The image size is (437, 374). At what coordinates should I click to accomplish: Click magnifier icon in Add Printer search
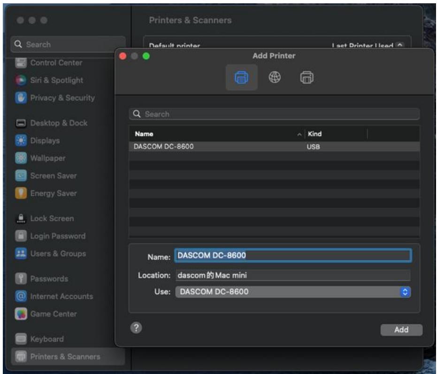coord(137,114)
